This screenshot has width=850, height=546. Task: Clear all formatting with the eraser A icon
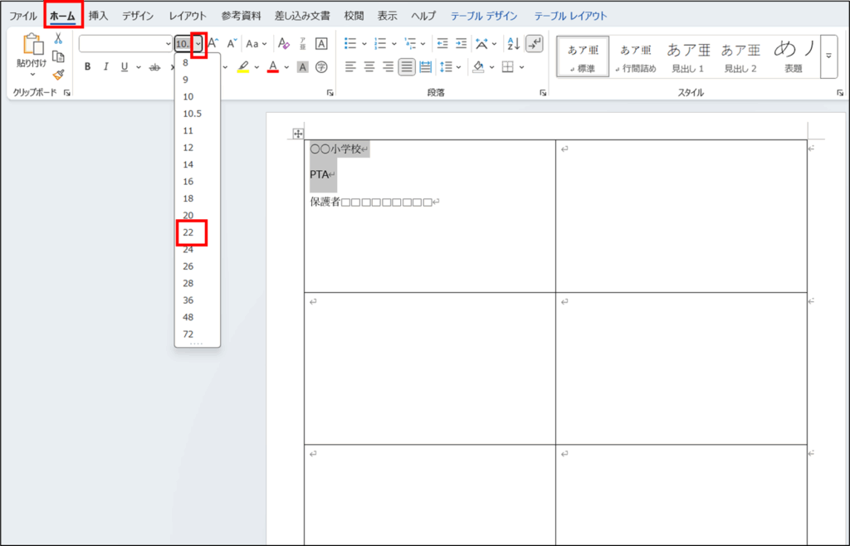click(284, 44)
